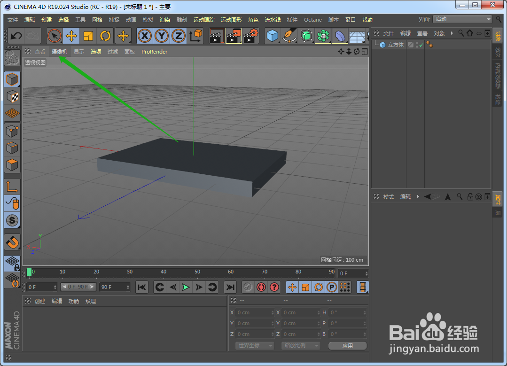Image resolution: width=507 pixels, height=366 pixels.
Task: Activate the Scale tool in the top toolbar
Action: pos(88,36)
